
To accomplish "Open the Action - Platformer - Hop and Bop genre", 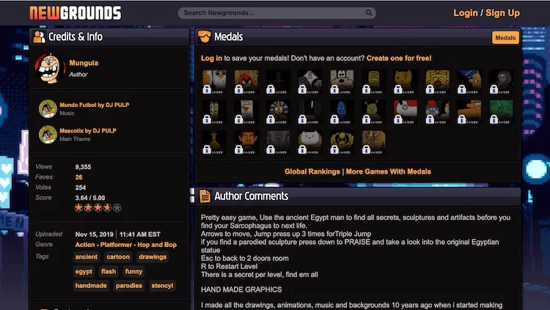I will [x=125, y=245].
